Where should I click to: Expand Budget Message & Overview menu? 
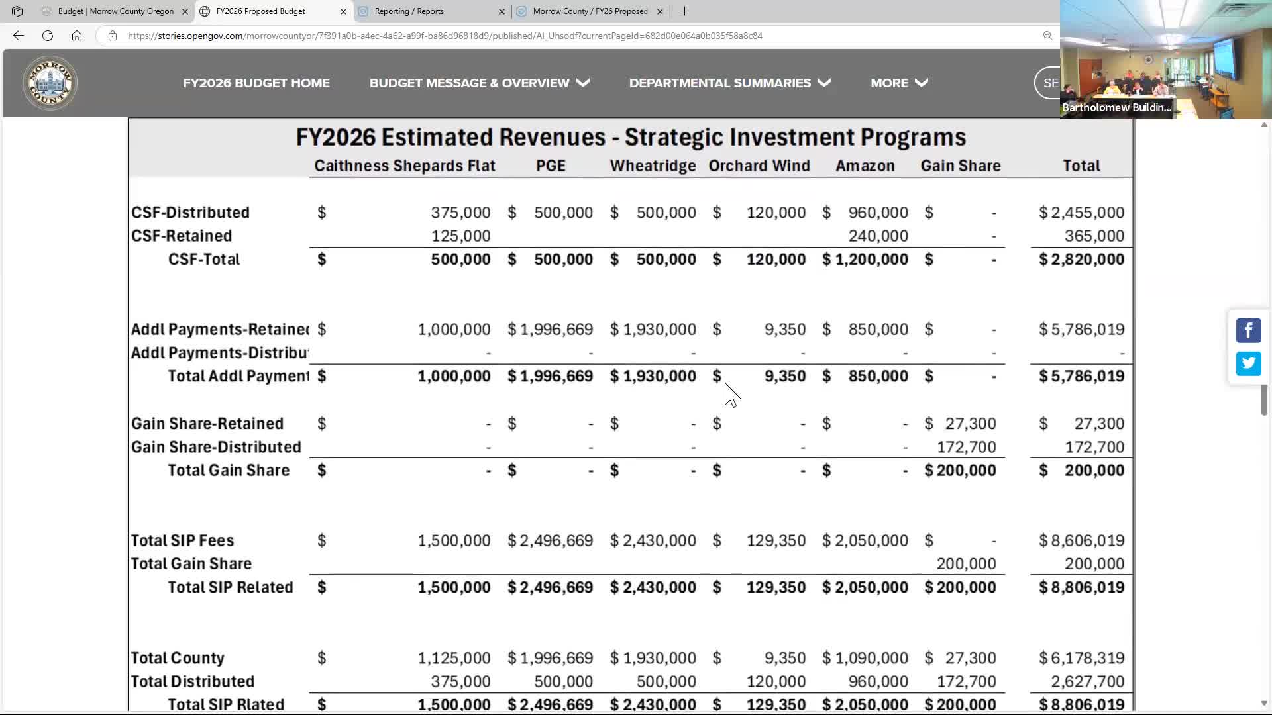tap(479, 83)
